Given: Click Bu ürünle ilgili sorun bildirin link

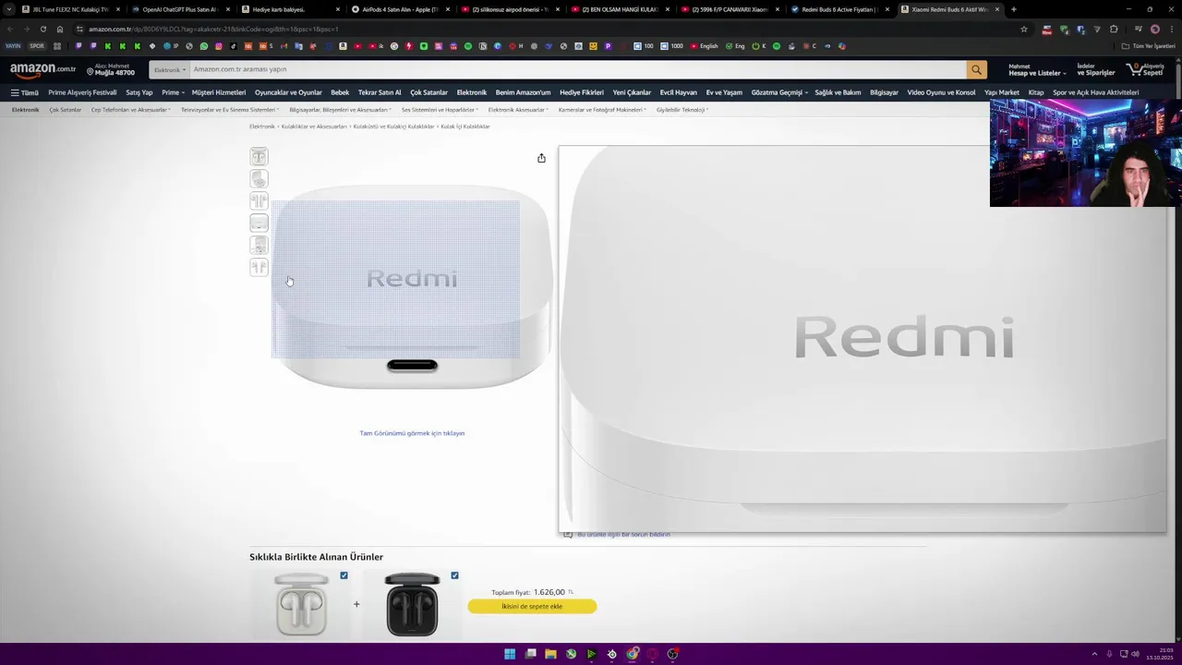Looking at the screenshot, I should (624, 535).
